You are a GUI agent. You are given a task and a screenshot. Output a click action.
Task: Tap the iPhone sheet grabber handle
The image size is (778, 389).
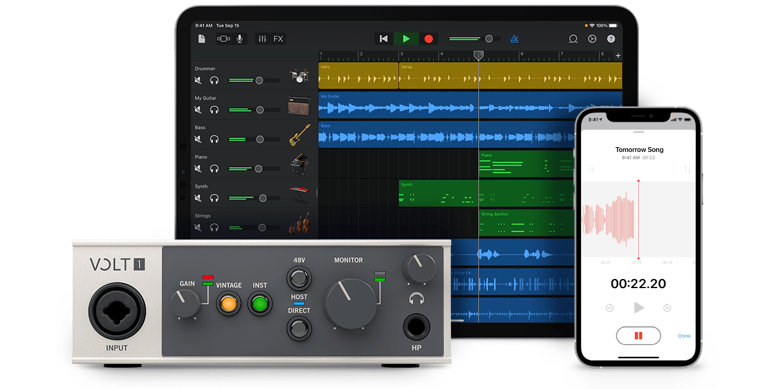tap(638, 132)
